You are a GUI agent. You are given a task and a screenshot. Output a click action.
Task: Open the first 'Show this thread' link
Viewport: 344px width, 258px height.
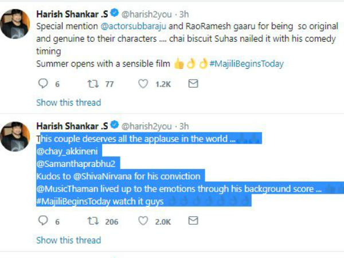tap(68, 102)
